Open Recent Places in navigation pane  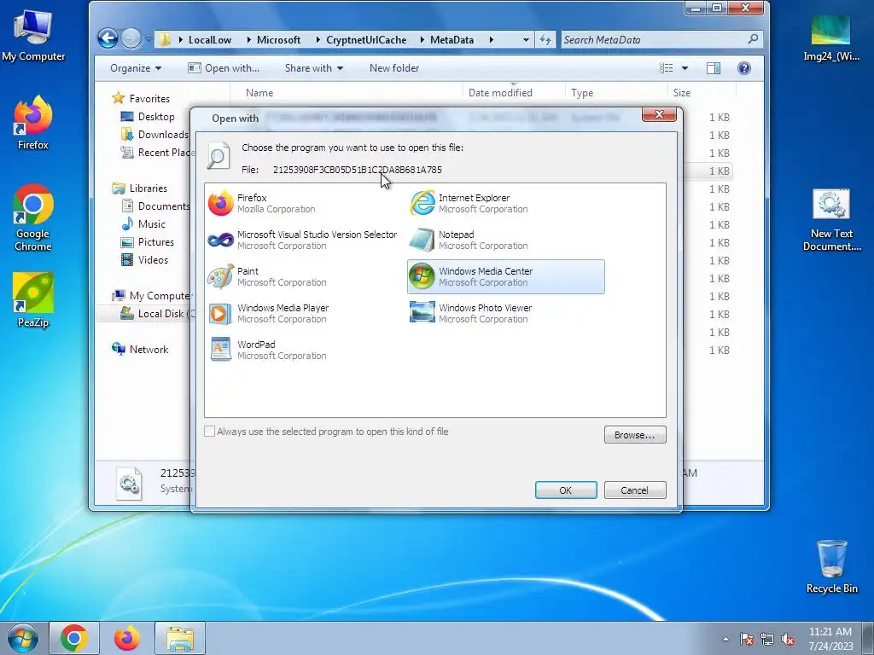[x=157, y=152]
